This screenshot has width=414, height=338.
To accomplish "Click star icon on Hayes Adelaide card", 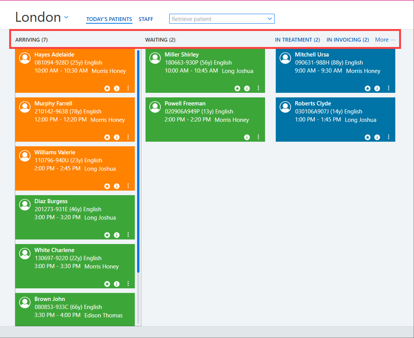I will point(107,89).
